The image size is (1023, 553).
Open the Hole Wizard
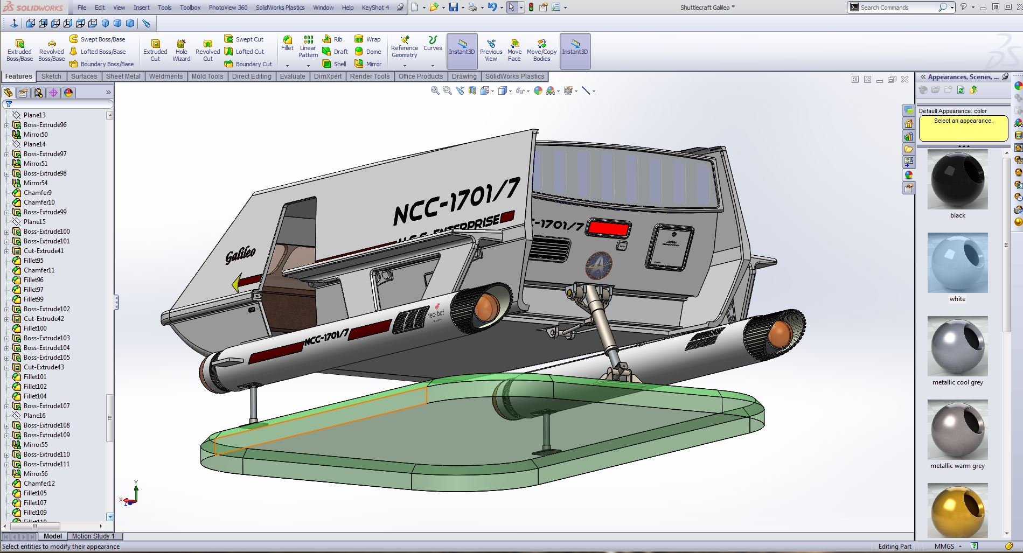click(x=182, y=51)
